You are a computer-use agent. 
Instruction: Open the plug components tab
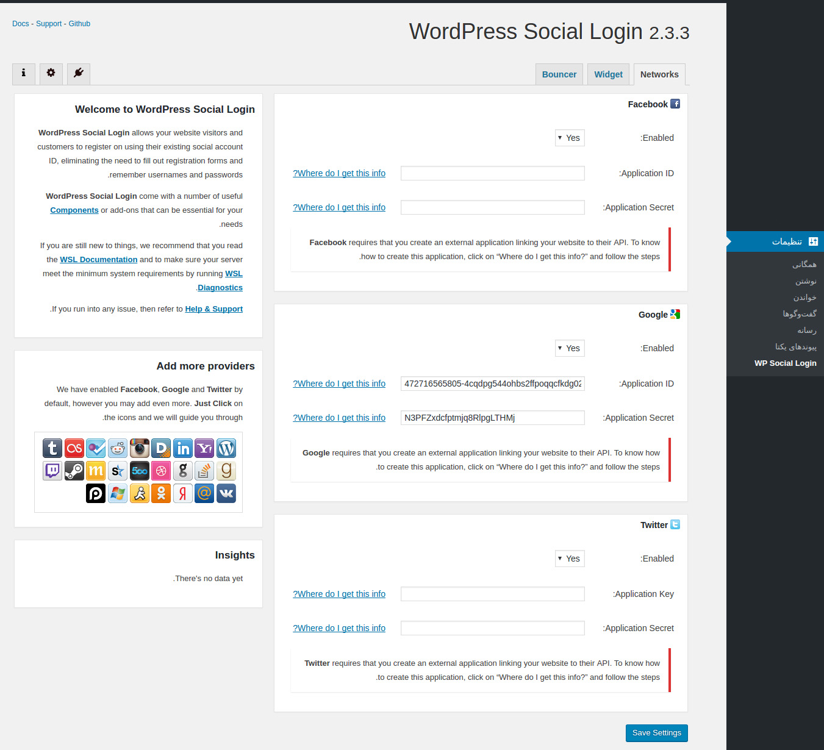tap(79, 74)
